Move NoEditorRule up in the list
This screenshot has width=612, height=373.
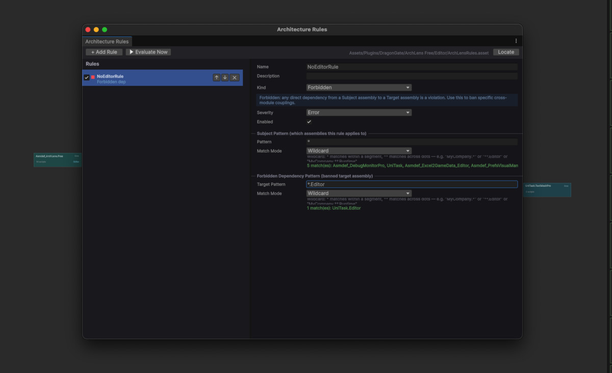click(x=216, y=78)
